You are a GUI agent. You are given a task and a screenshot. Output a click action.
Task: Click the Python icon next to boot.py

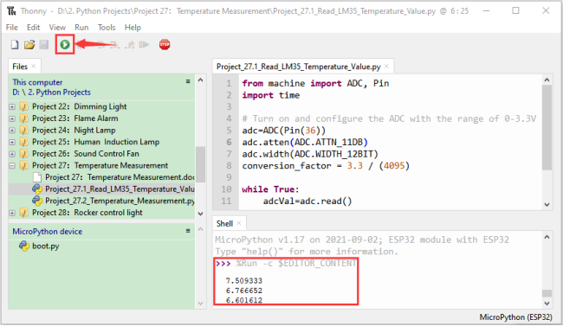[24, 246]
